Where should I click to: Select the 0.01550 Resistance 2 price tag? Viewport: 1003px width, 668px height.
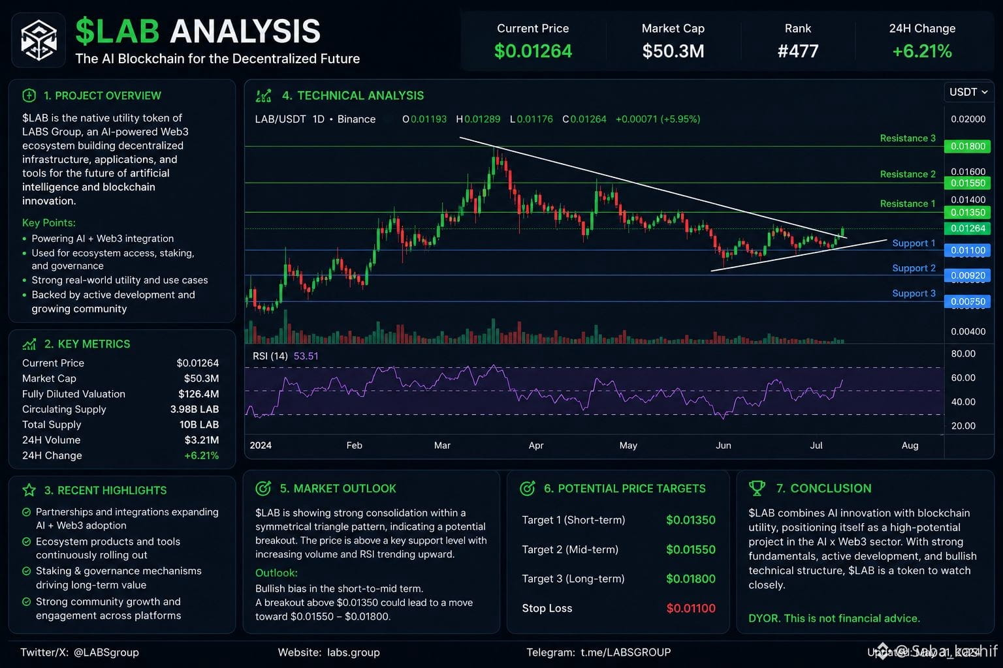click(968, 183)
